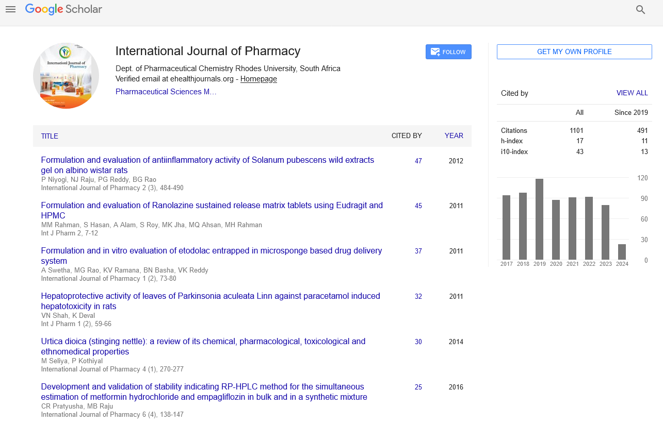Click the search magnifier icon
Screen dimensions: 663x424
click(641, 9)
